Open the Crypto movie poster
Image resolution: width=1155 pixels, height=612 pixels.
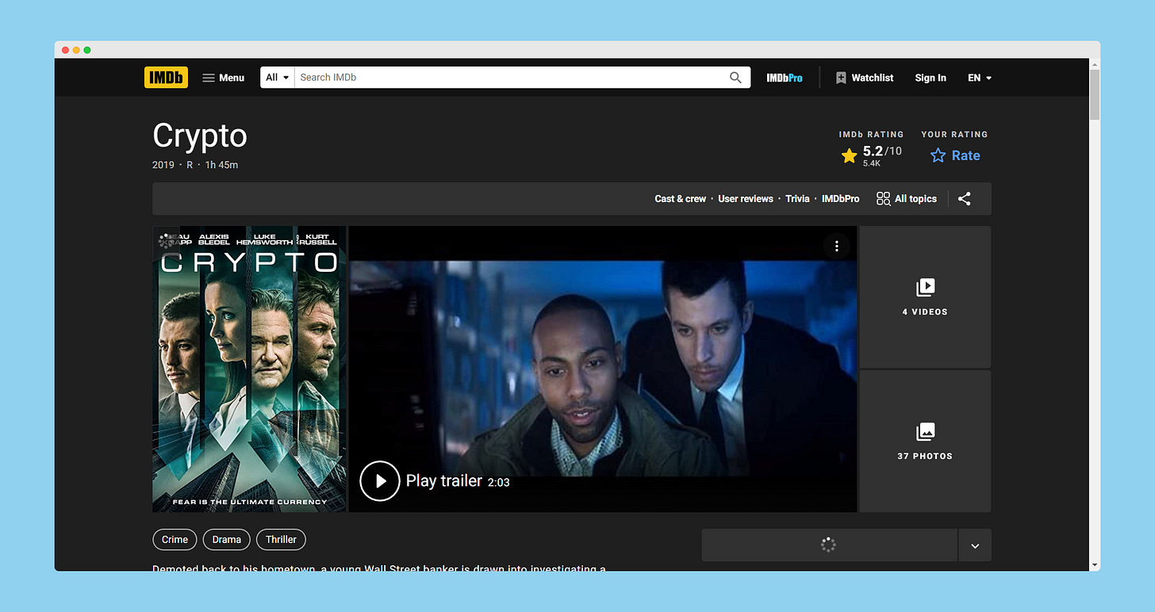[249, 369]
